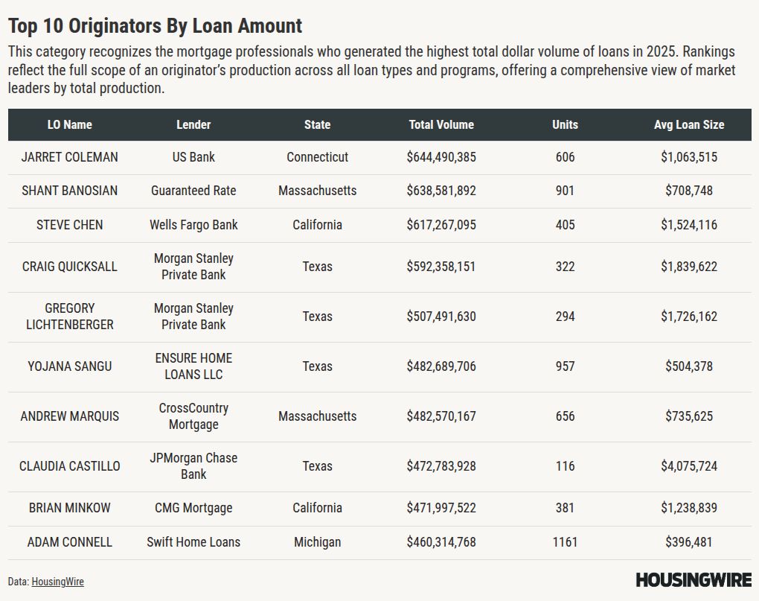The image size is (759, 601).
Task: Click Brian Minkow's CMG Mortgage cell
Action: 193,508
